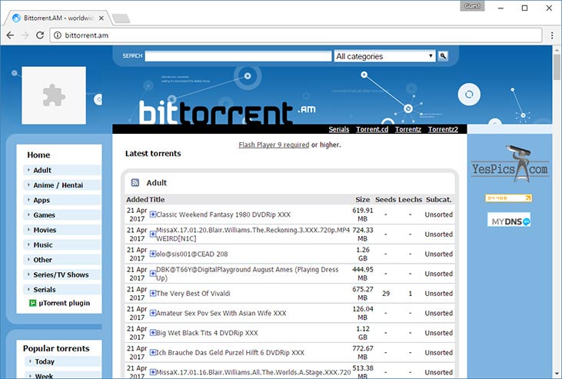
Task: Open the All categories dropdown
Action: click(x=384, y=56)
